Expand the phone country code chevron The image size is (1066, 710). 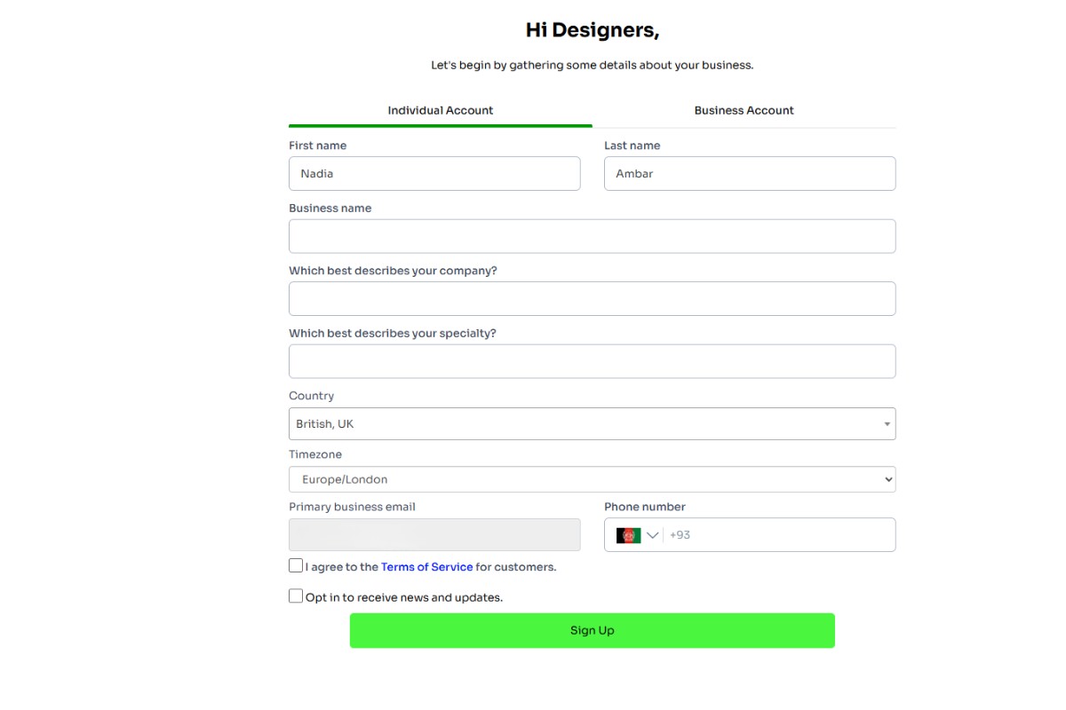point(653,535)
